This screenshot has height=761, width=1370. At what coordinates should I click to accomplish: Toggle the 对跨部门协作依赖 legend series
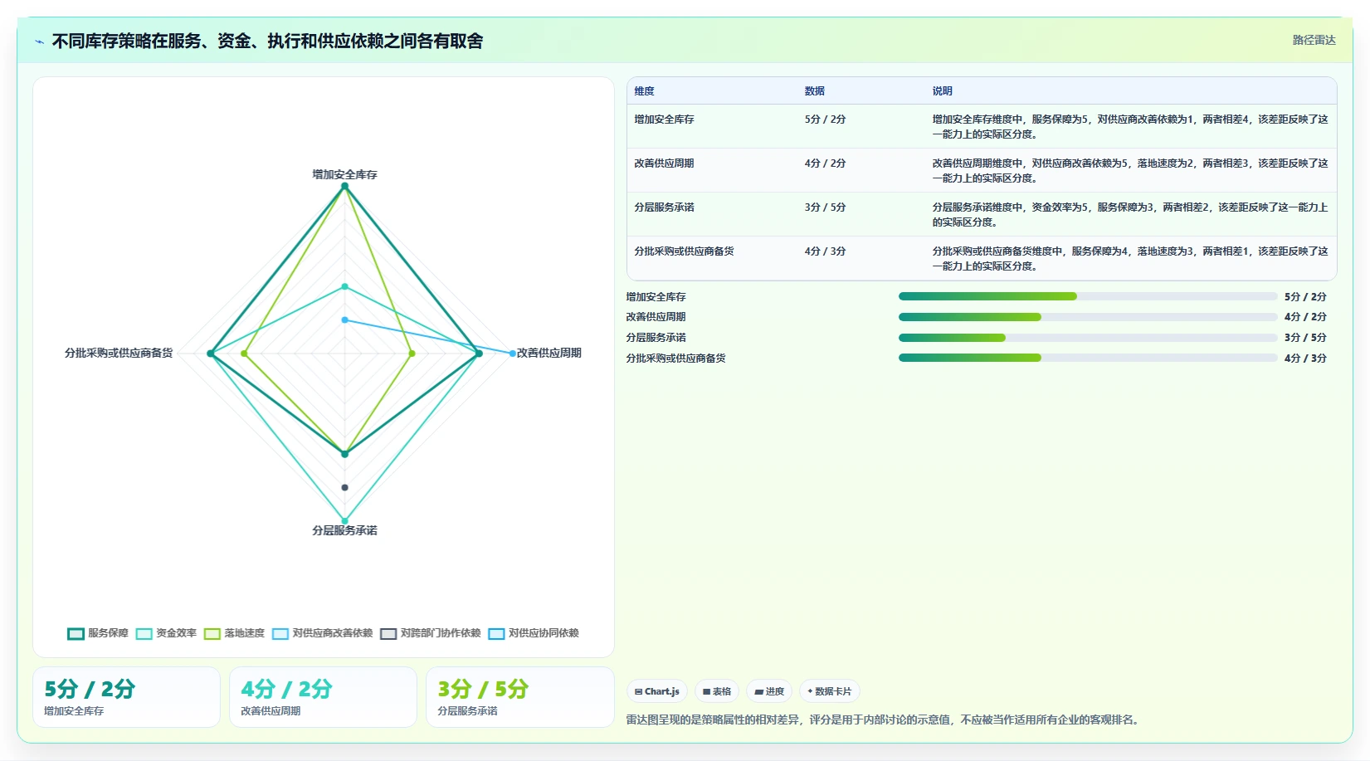point(430,633)
